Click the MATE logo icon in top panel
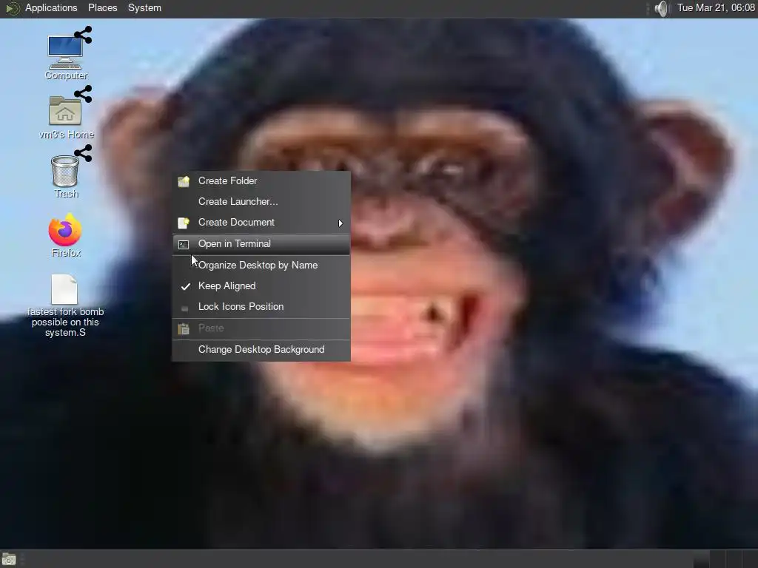758x568 pixels. point(12,8)
